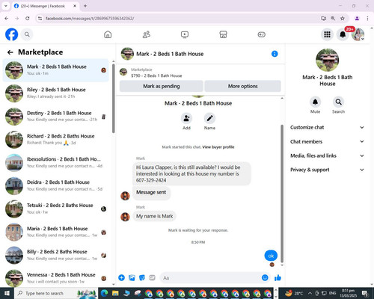Open Vennessa - 2 Beds 1 Bath House chat
The width and height of the screenshot is (374, 299).
coord(55,278)
